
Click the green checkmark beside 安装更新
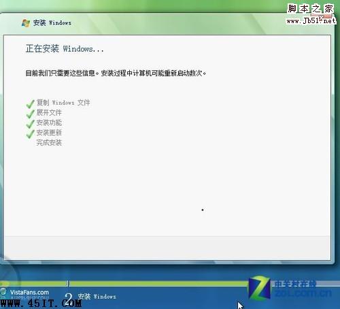pyautogui.click(x=30, y=134)
